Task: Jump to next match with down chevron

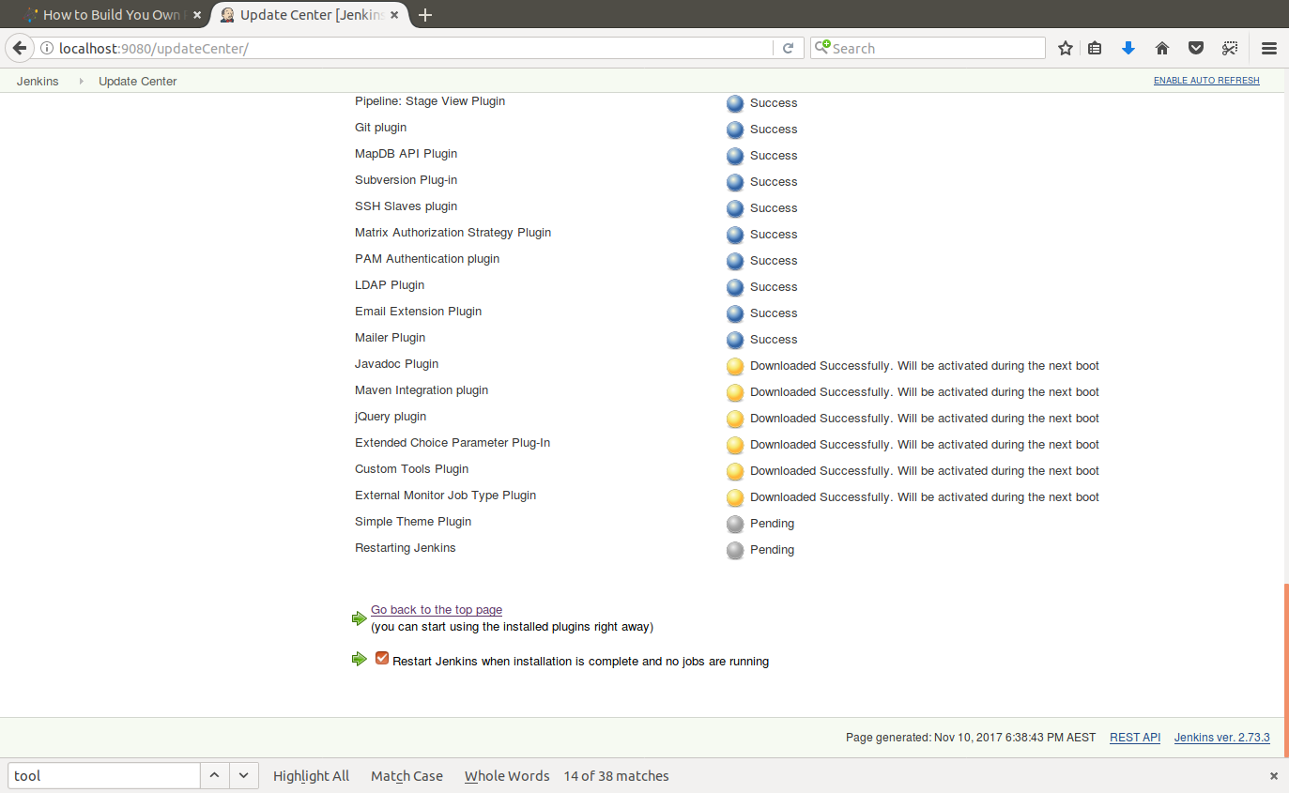Action: (242, 775)
